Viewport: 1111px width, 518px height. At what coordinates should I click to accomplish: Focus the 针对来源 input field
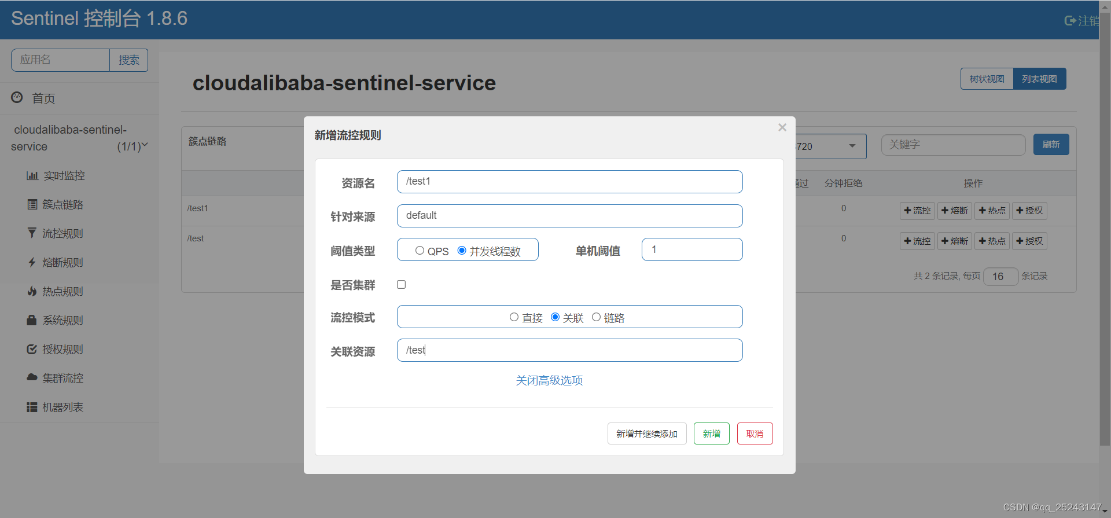click(570, 216)
